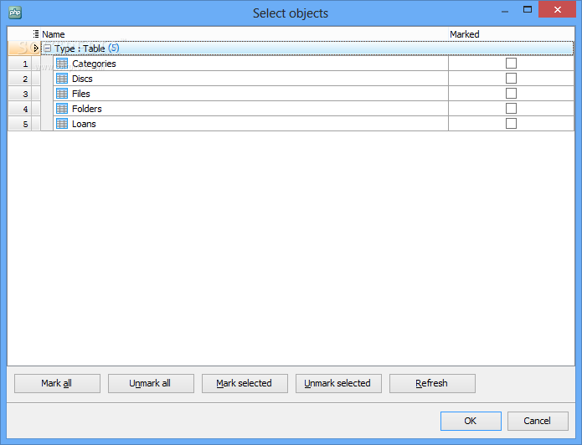582x445 pixels.
Task: Select the Type : Table group row
Action: tap(307, 49)
